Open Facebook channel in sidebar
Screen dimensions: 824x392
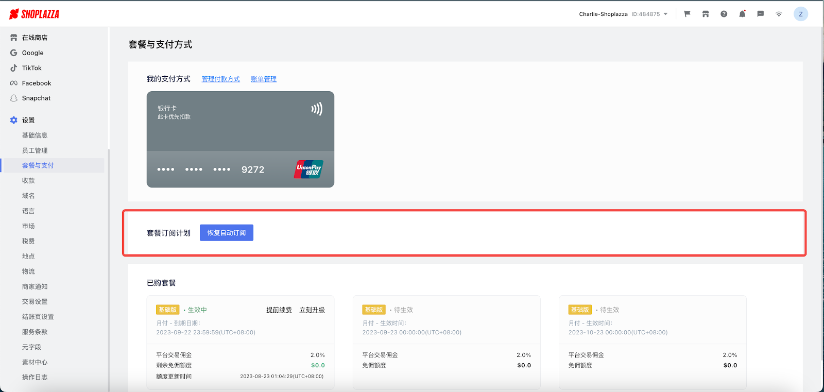pyautogui.click(x=37, y=83)
